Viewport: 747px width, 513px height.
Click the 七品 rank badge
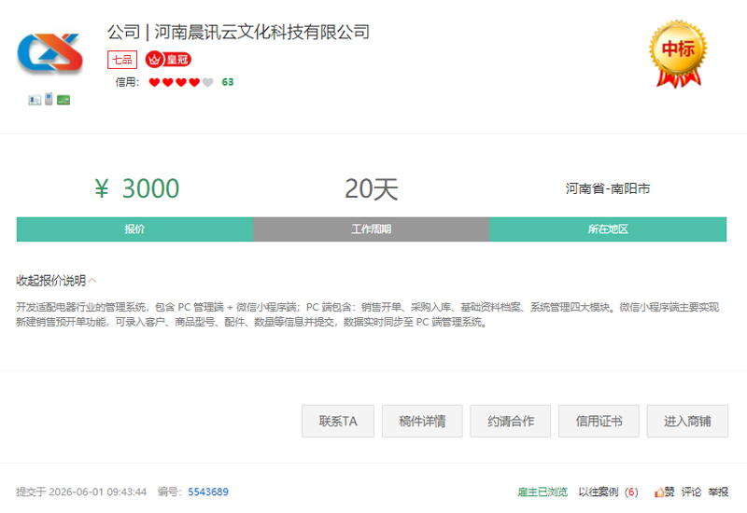[122, 60]
